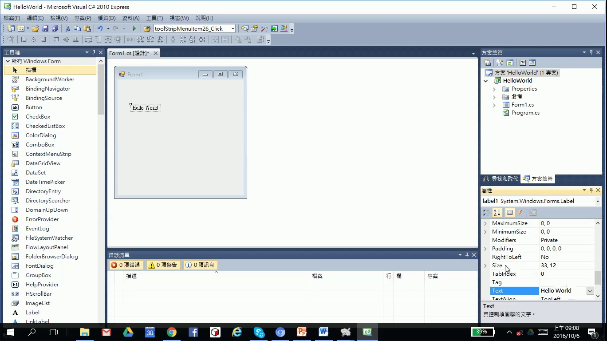Expand the Padding property row
607x341 pixels.
pyautogui.click(x=485, y=249)
